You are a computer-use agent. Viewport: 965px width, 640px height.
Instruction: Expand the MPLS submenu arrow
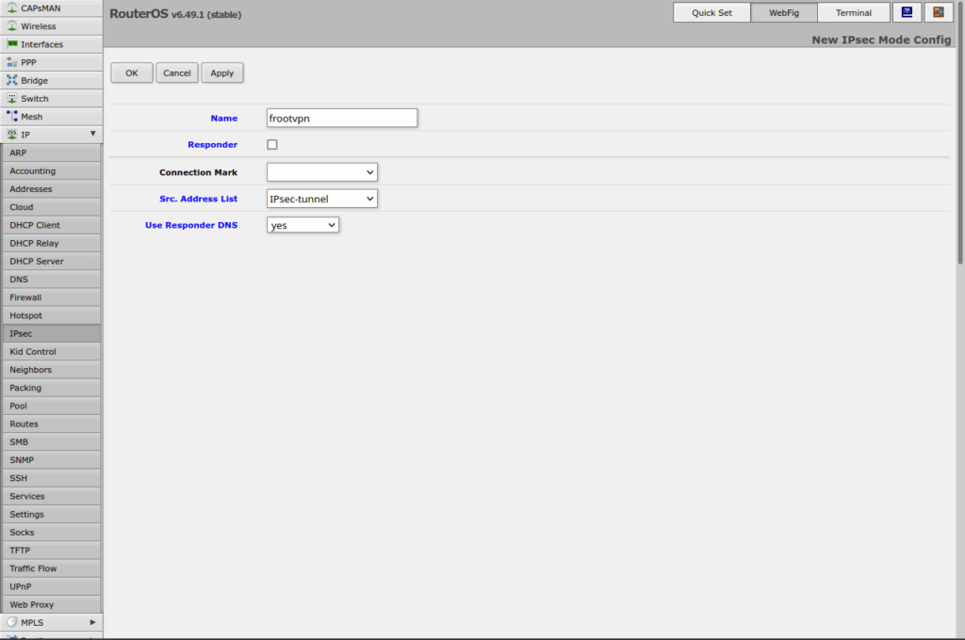(92, 622)
